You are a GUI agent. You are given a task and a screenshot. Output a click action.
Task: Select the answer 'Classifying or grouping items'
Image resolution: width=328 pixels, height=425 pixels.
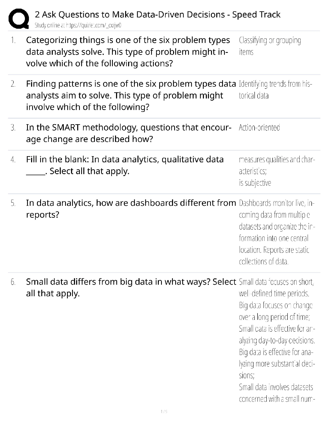point(270,46)
